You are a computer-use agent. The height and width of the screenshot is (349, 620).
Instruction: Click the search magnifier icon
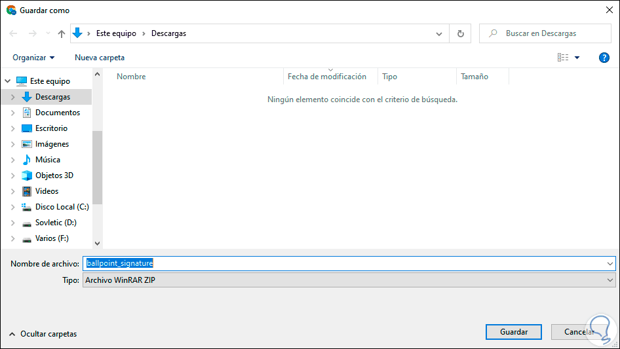pyautogui.click(x=493, y=33)
